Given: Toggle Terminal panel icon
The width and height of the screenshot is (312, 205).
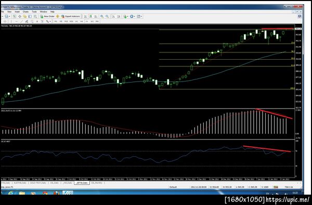Looking at the screenshot, I should (x=30, y=17).
